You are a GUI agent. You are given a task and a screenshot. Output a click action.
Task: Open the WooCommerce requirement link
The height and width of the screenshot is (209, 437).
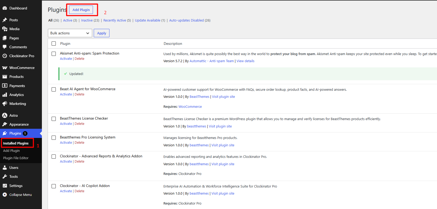190,107
